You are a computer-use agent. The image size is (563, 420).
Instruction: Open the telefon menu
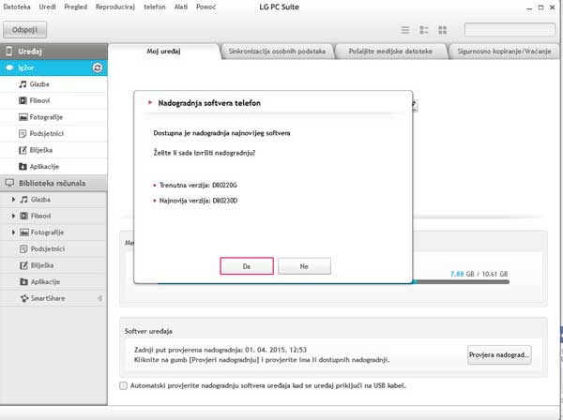155,7
